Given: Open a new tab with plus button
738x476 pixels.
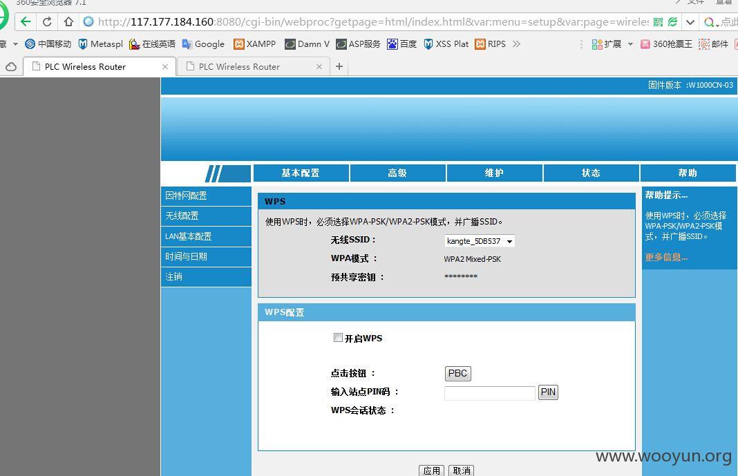Looking at the screenshot, I should (339, 66).
